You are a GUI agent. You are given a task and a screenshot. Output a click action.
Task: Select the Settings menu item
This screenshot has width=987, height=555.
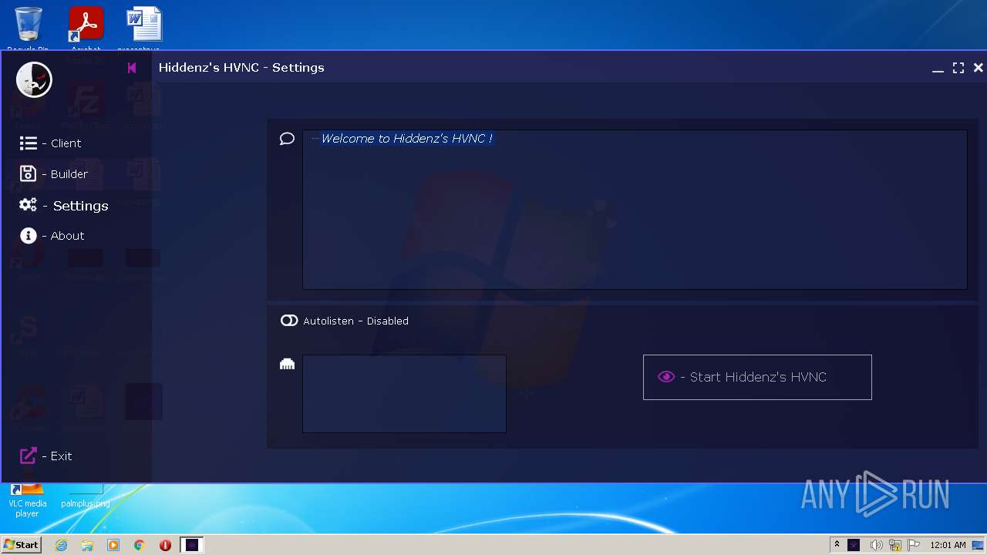coord(63,206)
